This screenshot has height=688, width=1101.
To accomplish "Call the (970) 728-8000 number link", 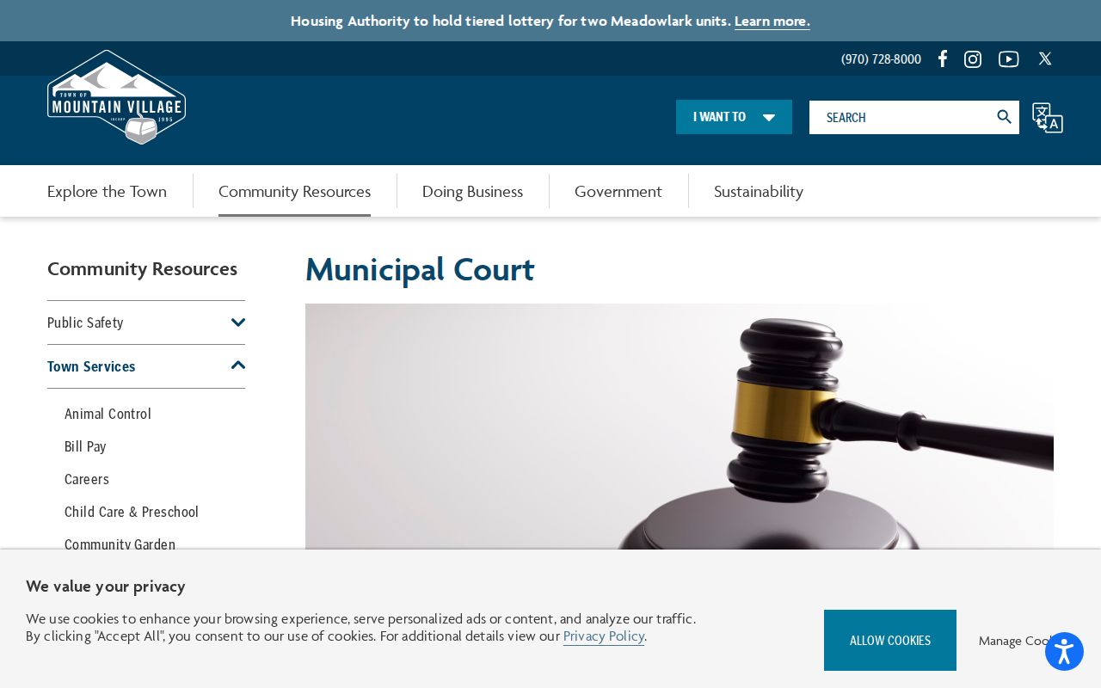I will pyautogui.click(x=881, y=59).
